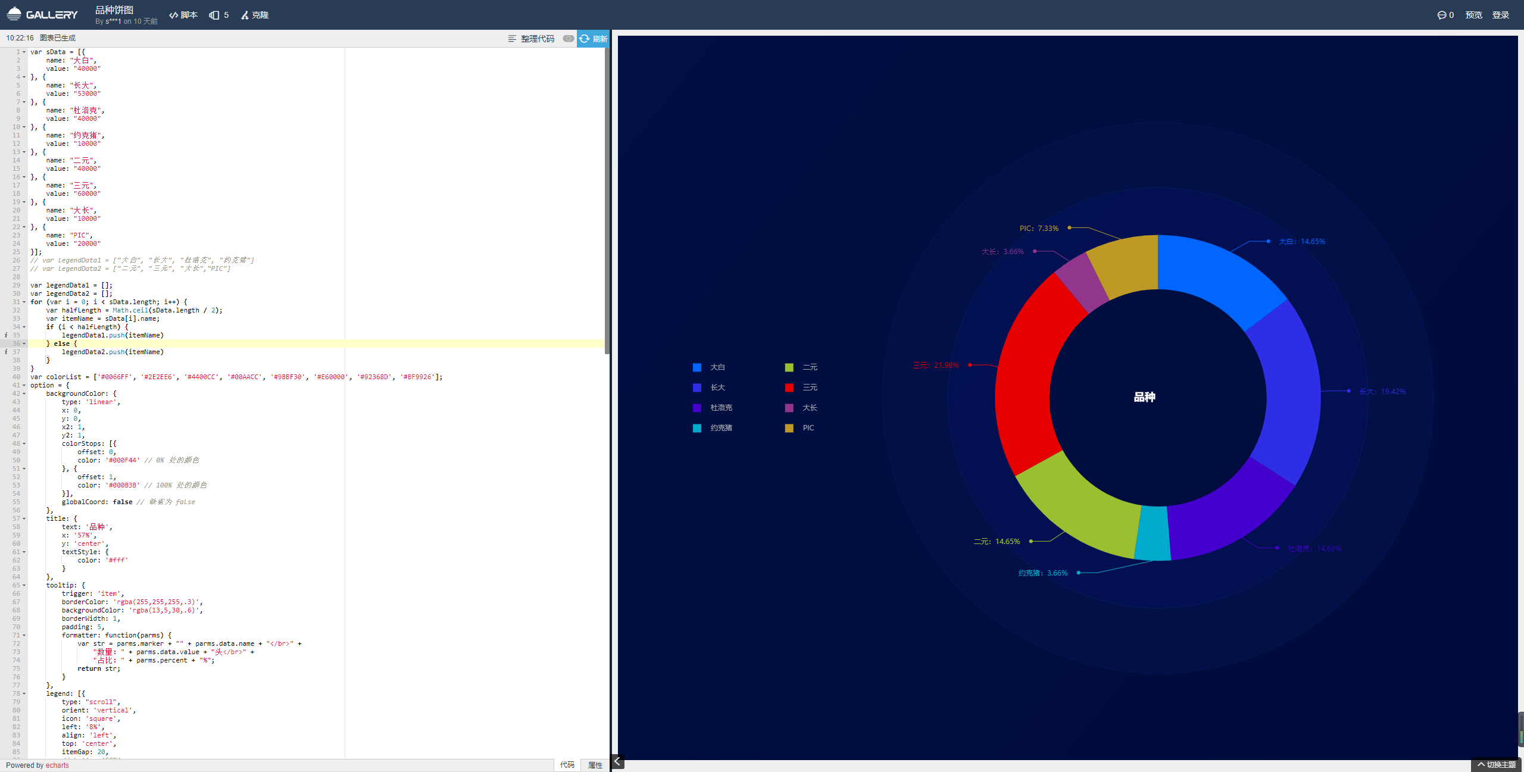The width and height of the screenshot is (1524, 772).
Task: Toggle 大白 legend item
Action: coord(717,367)
